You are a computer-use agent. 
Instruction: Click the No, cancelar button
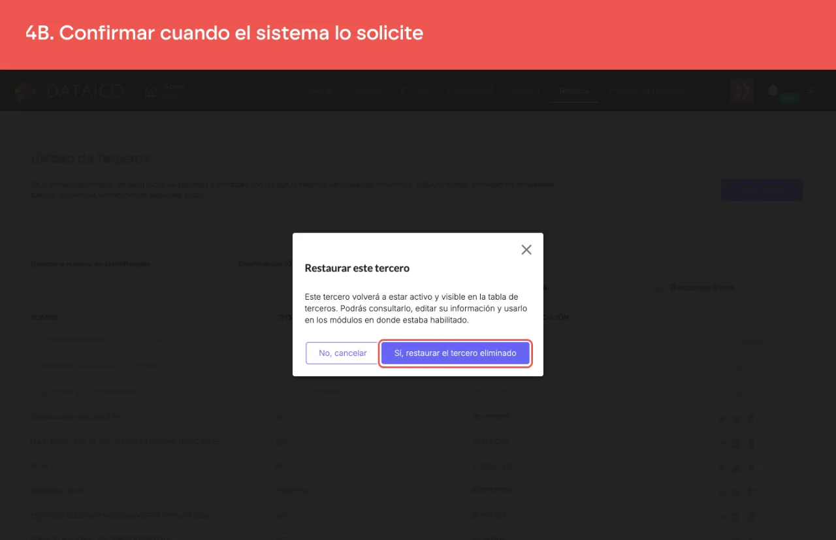343,353
